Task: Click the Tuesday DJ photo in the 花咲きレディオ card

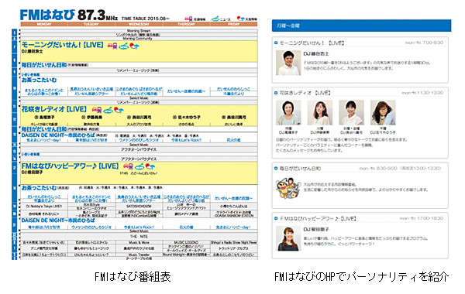Action: 319,112
